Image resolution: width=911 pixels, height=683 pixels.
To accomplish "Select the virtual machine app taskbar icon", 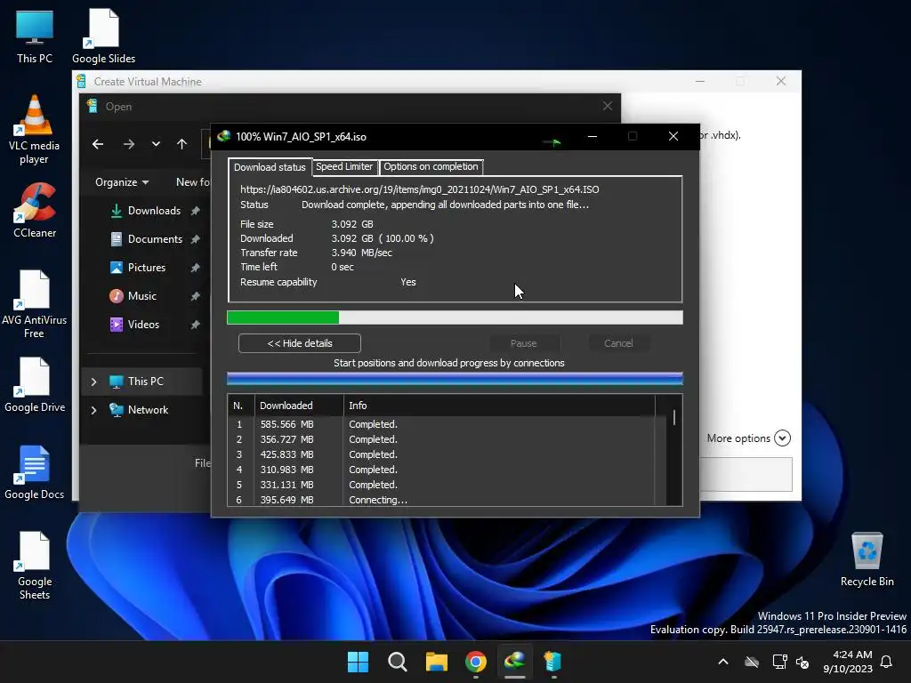I will click(553, 662).
